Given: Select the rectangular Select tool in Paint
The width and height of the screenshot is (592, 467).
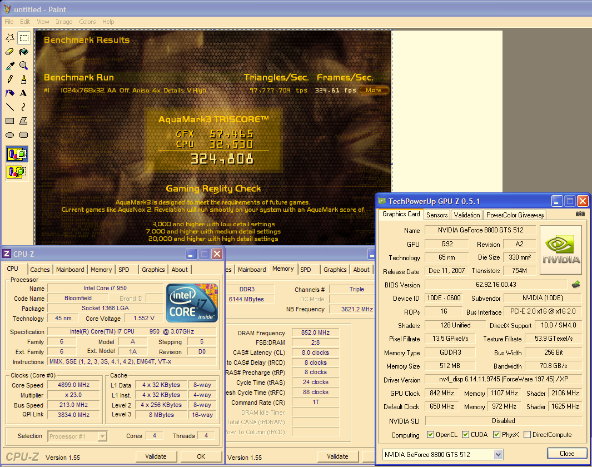Looking at the screenshot, I should [x=24, y=38].
